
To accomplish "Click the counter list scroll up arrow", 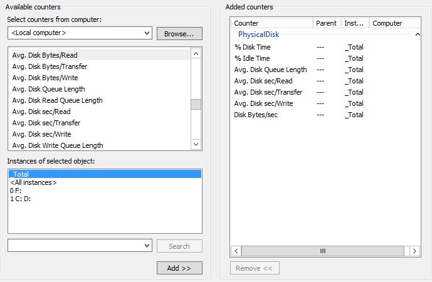I will click(x=196, y=53).
